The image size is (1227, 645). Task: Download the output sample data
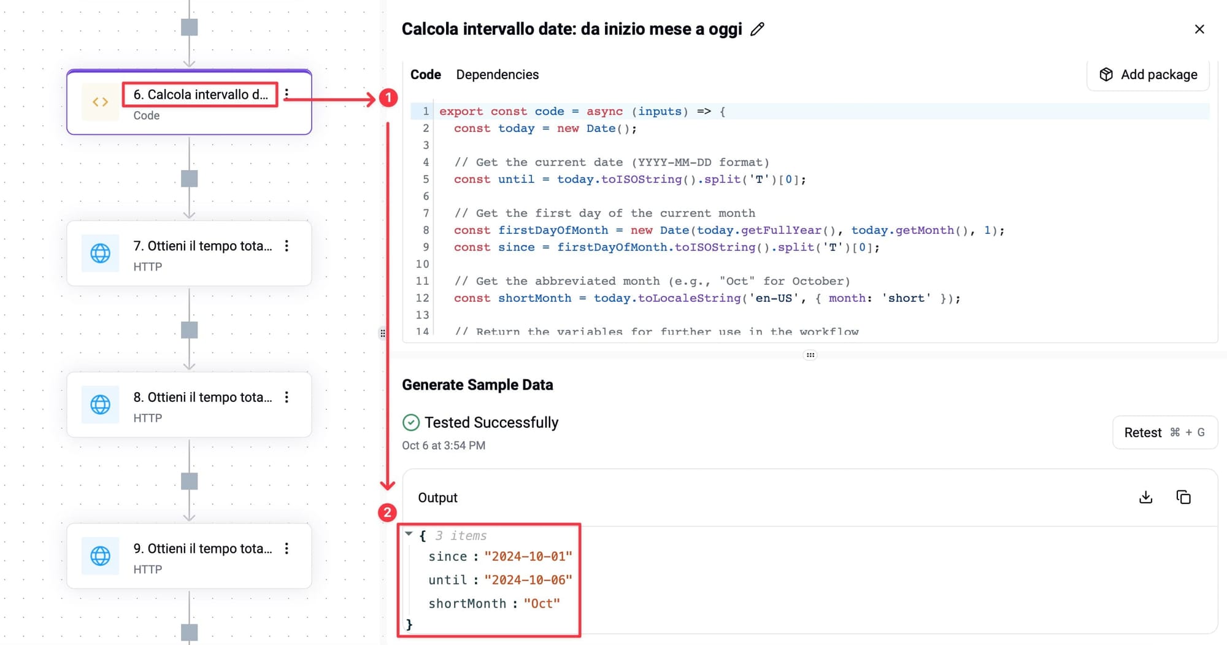coord(1145,497)
